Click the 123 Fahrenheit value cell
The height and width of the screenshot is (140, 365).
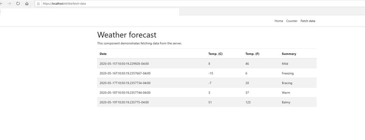coord(248,102)
